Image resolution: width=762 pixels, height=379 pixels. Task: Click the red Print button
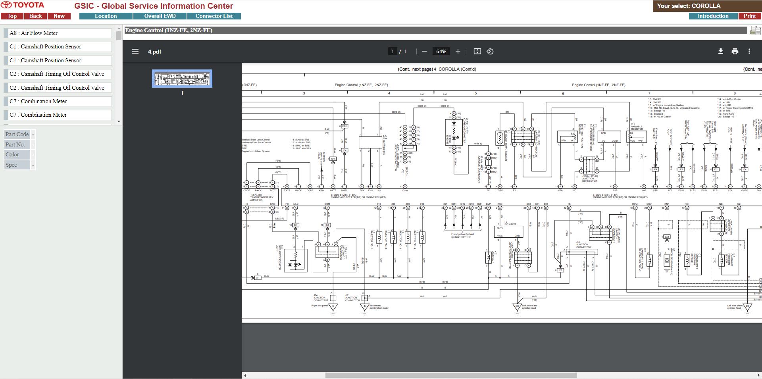click(750, 16)
